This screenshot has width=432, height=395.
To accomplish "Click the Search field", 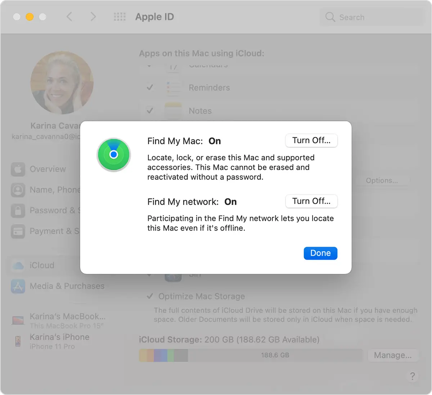I will tap(372, 17).
